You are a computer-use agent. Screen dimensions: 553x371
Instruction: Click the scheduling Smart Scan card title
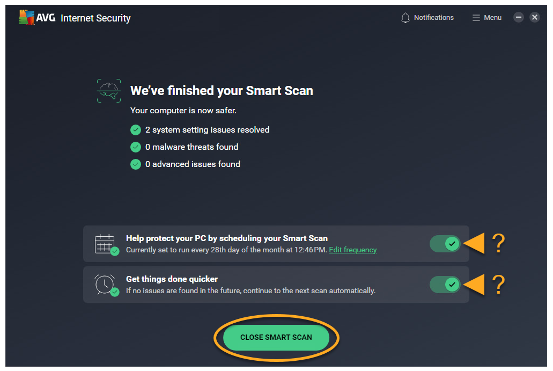pyautogui.click(x=226, y=238)
